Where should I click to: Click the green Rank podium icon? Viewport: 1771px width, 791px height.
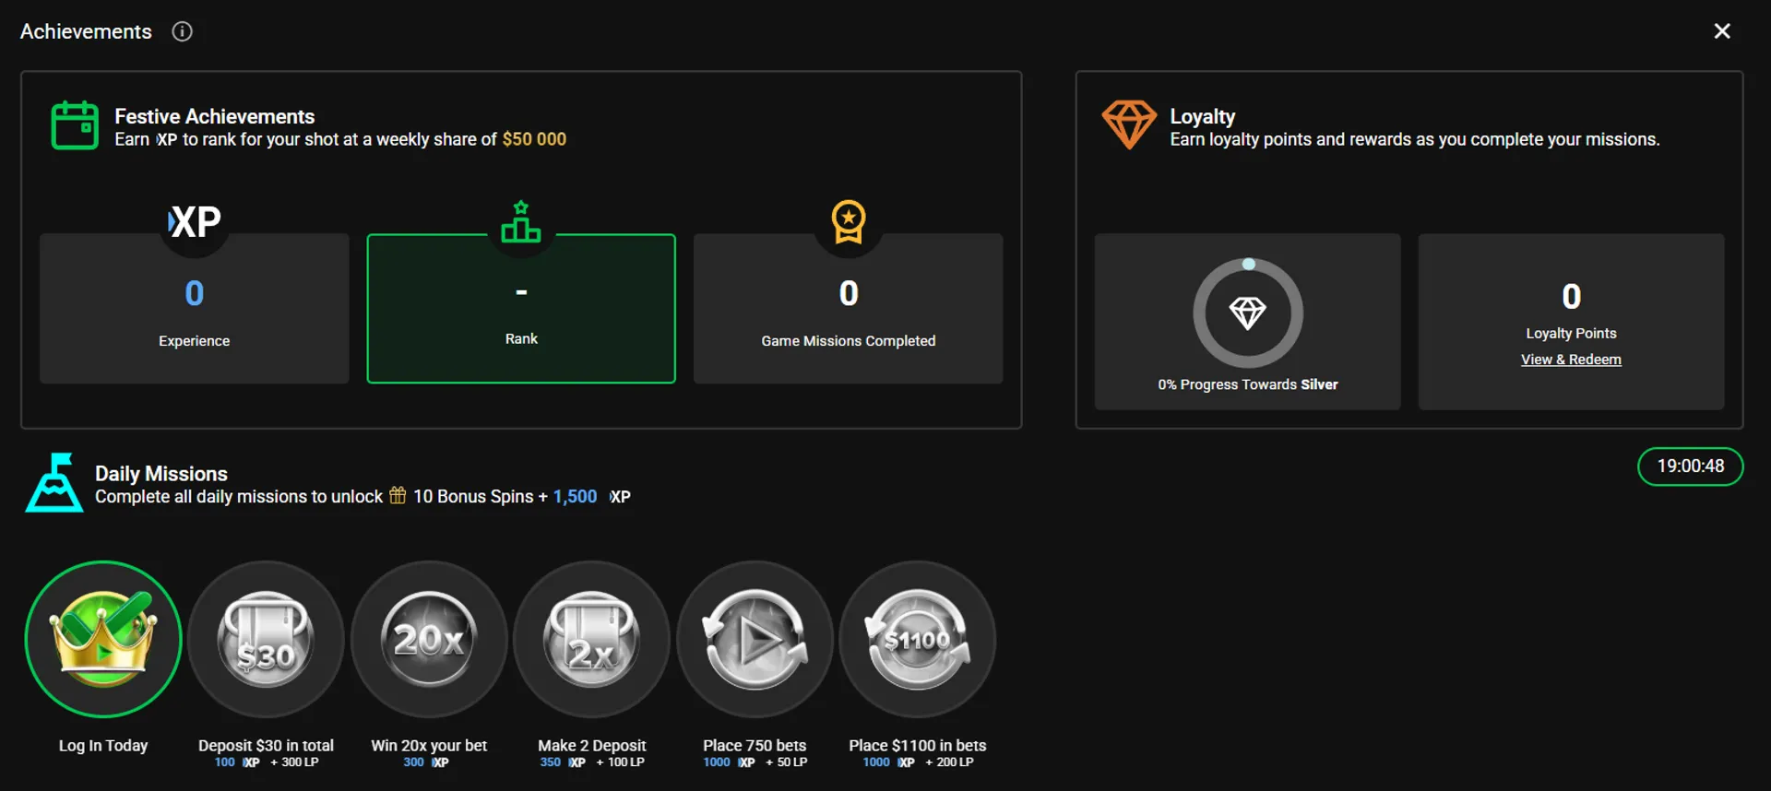coord(521,222)
